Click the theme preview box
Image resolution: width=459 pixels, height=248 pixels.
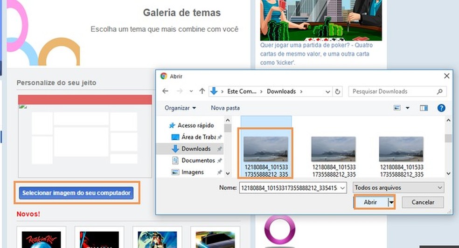click(85, 136)
